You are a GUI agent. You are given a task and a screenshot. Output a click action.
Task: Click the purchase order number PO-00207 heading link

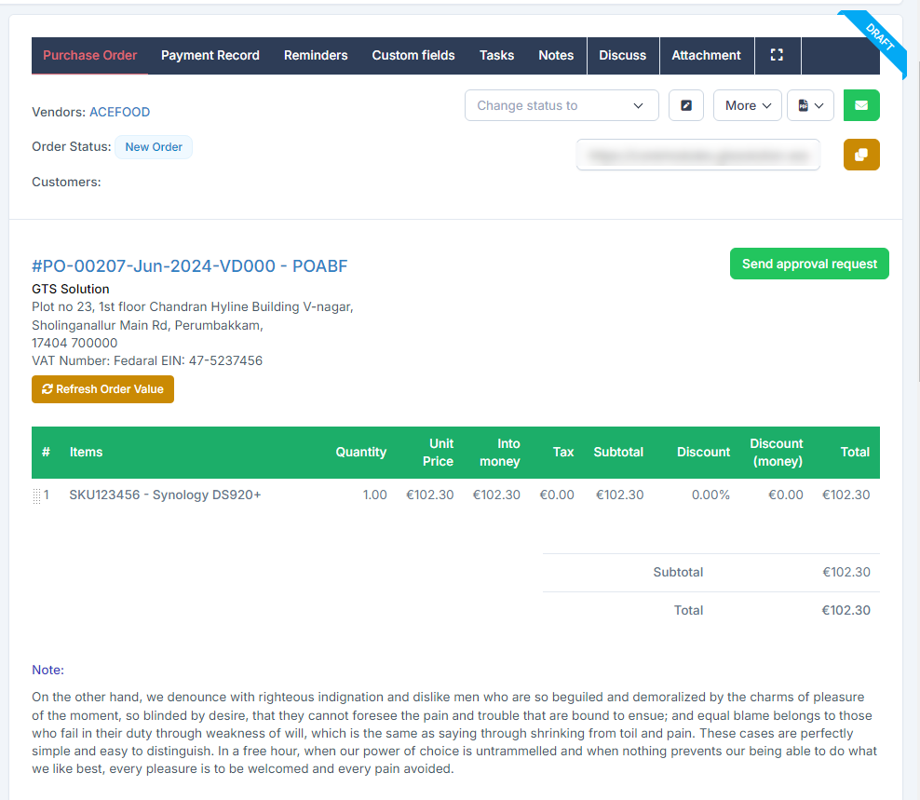[189, 266]
